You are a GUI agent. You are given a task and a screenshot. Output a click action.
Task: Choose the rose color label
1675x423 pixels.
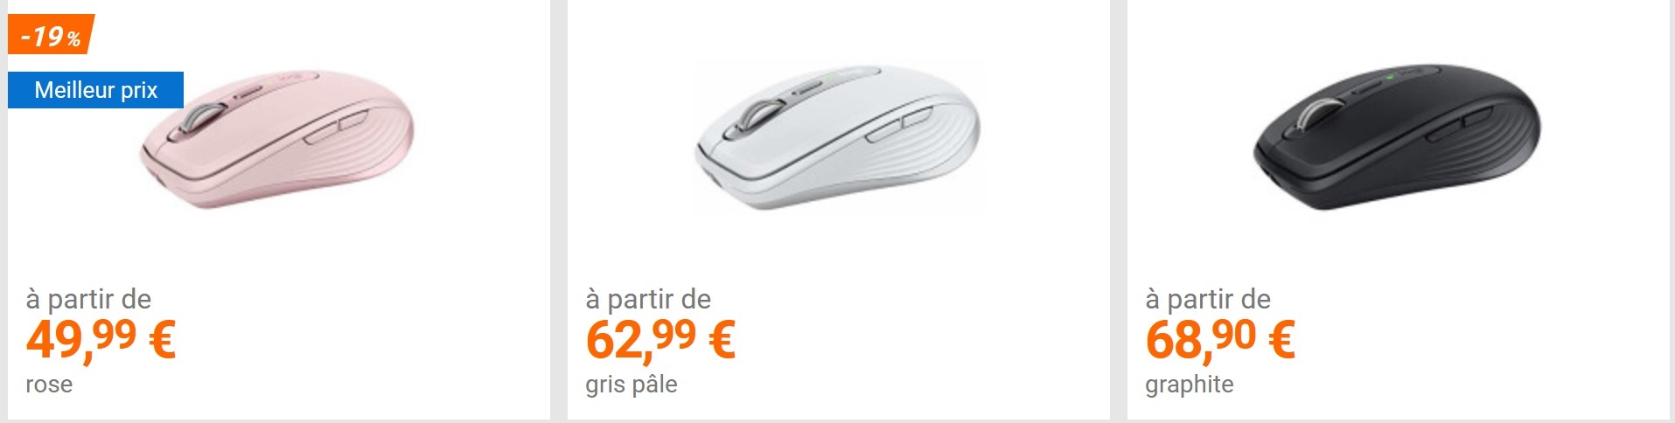(49, 385)
